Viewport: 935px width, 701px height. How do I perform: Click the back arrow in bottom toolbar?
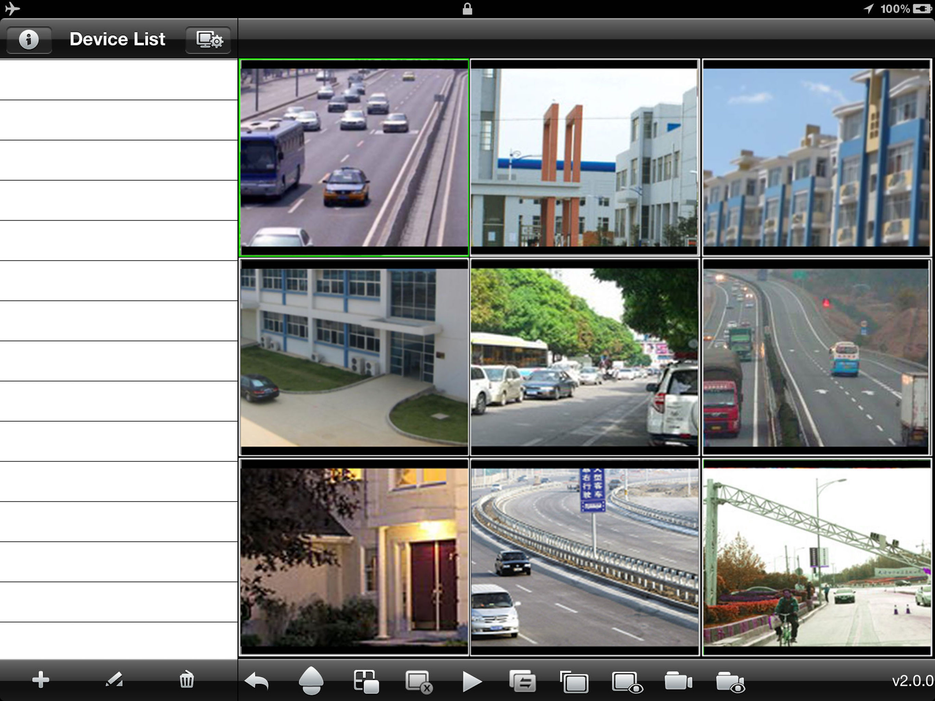257,681
